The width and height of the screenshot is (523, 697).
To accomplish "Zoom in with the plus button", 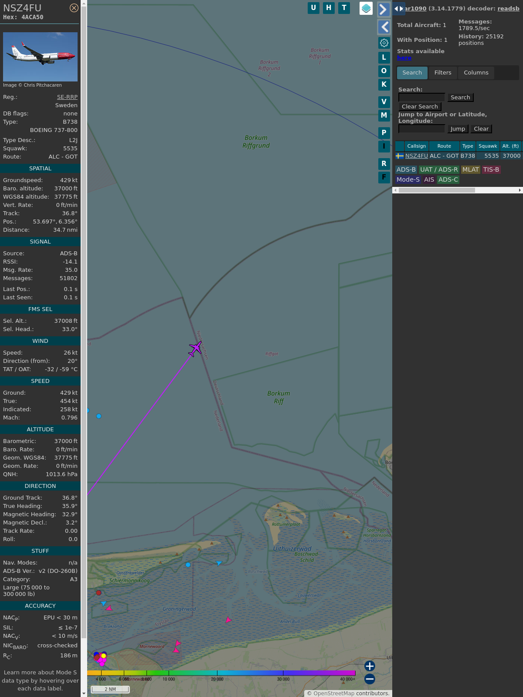I will [370, 666].
